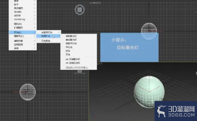This screenshot has width=197, height=121.
Task: Select the shaded sphere in the perspective viewport
Action: 149,92
